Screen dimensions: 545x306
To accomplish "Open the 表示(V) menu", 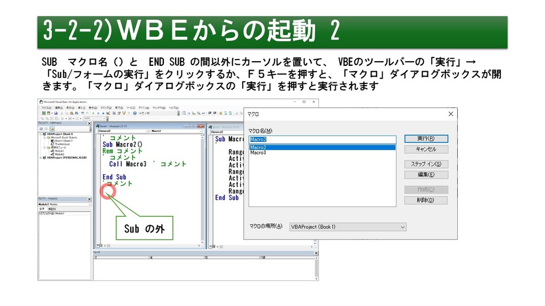I will point(71,108).
